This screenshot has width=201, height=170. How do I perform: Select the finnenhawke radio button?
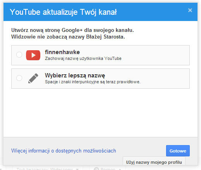pyautogui.click(x=19, y=54)
